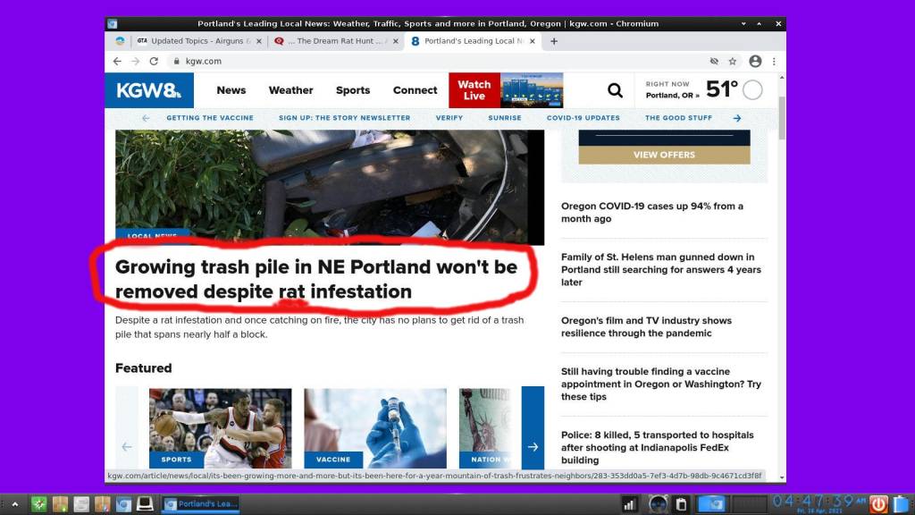
Task: Open the Weather menu
Action: click(290, 90)
